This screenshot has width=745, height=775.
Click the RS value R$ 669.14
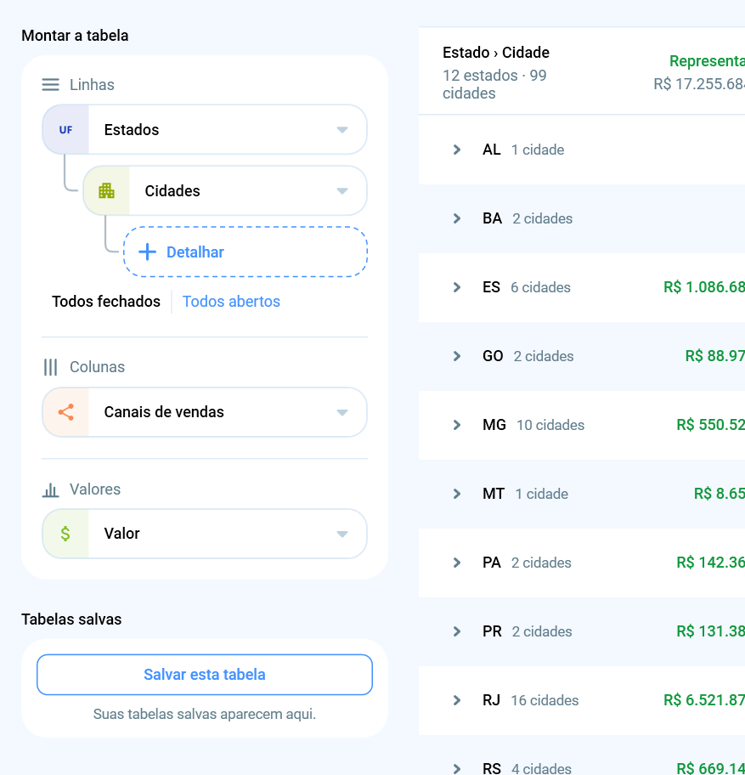(x=710, y=768)
